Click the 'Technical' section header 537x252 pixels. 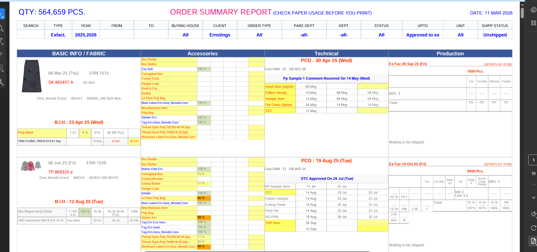327,54
